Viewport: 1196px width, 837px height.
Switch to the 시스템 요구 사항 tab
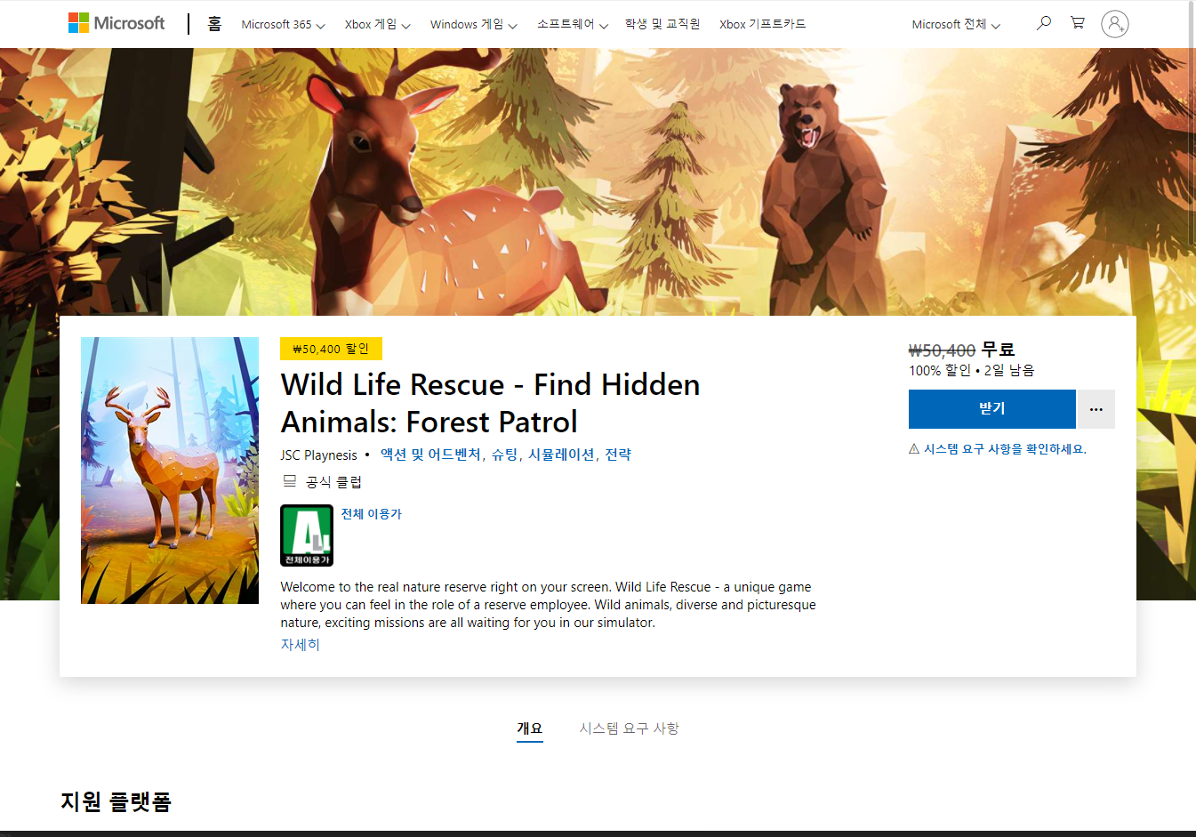click(x=630, y=728)
